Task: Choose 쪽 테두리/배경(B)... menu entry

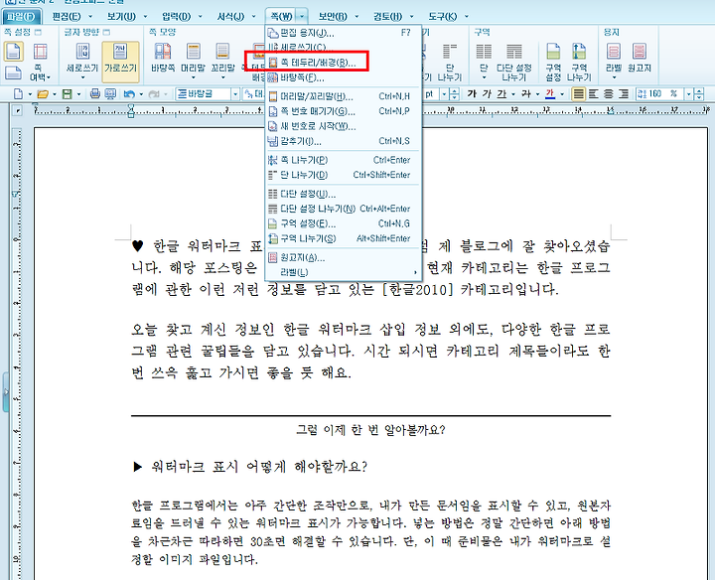Action: point(343,63)
